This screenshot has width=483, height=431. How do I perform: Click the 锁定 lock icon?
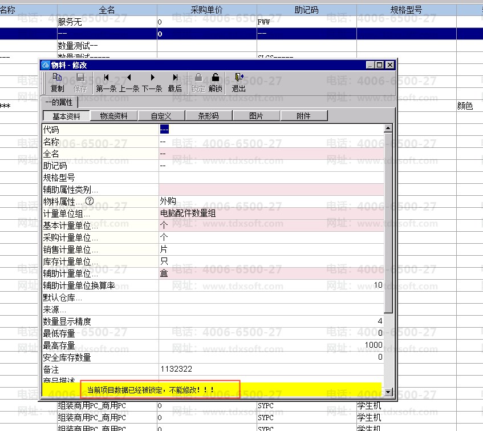pyautogui.click(x=198, y=83)
